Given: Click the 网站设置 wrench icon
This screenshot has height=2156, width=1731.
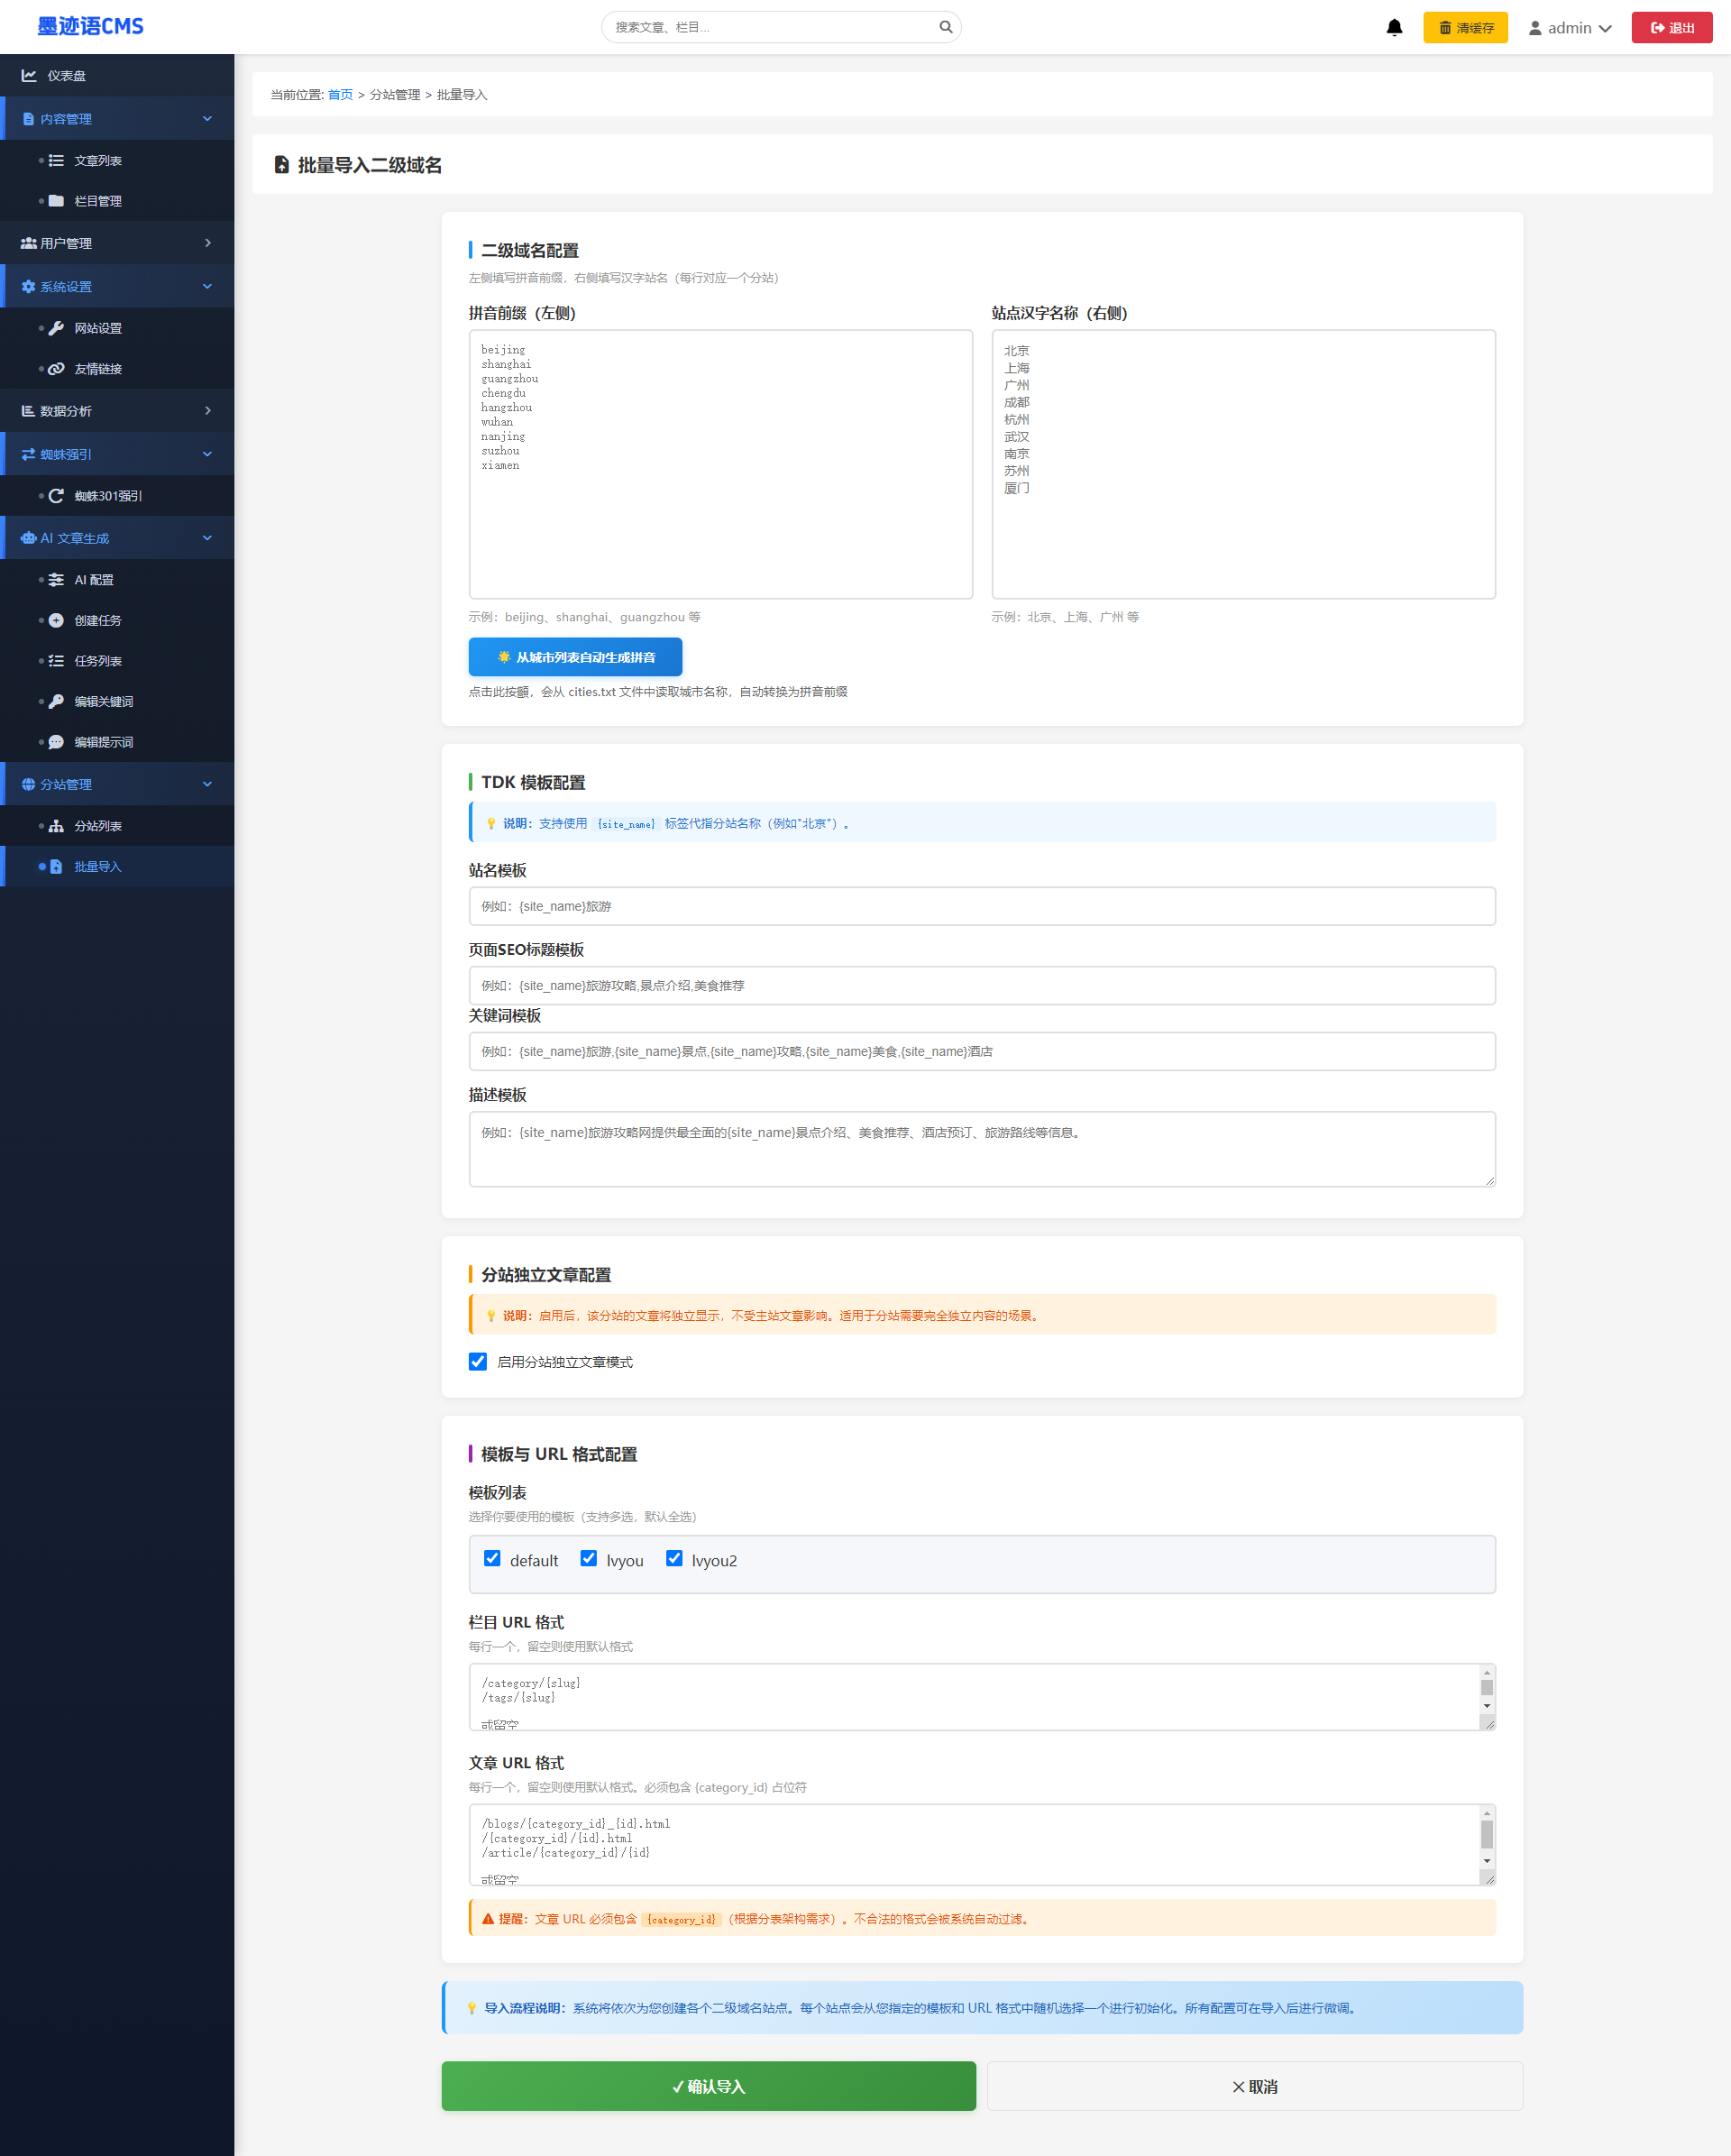Looking at the screenshot, I should [56, 328].
